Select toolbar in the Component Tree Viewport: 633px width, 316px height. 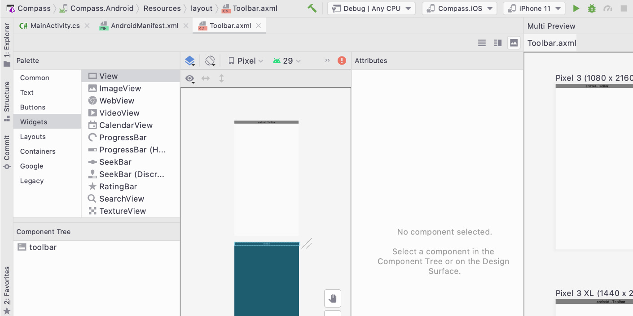(x=43, y=247)
